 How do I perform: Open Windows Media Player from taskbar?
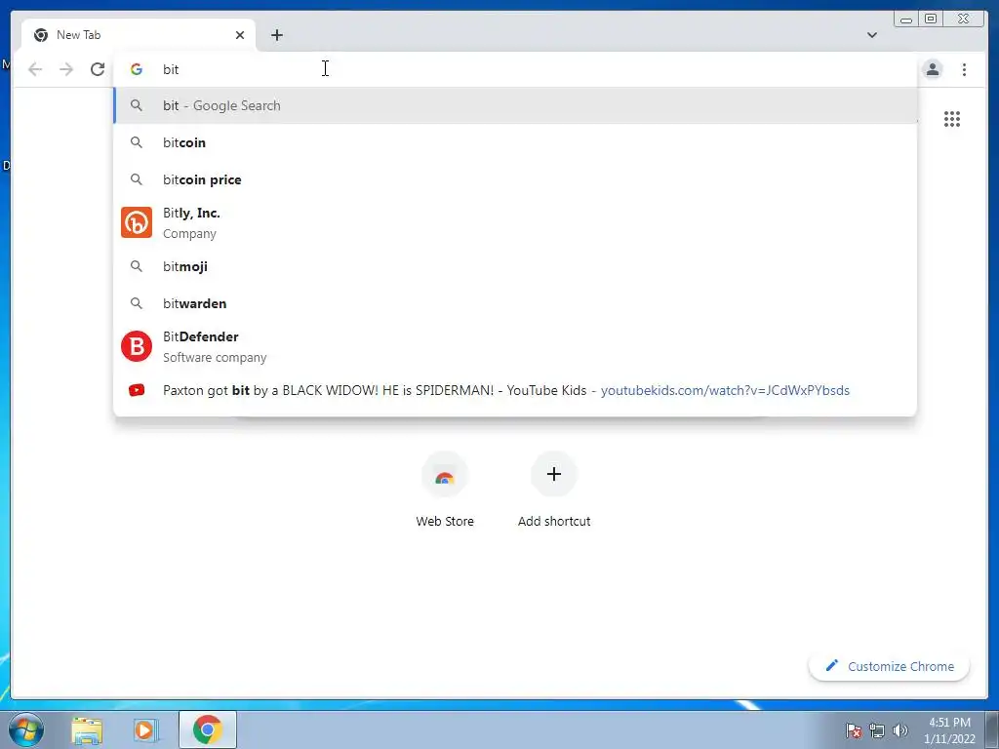pos(145,729)
